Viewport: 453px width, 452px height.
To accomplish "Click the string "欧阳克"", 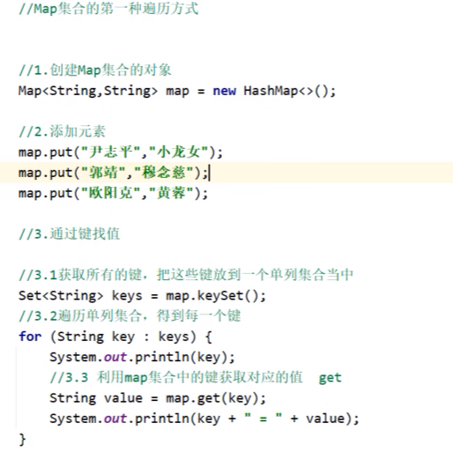I will [111, 193].
